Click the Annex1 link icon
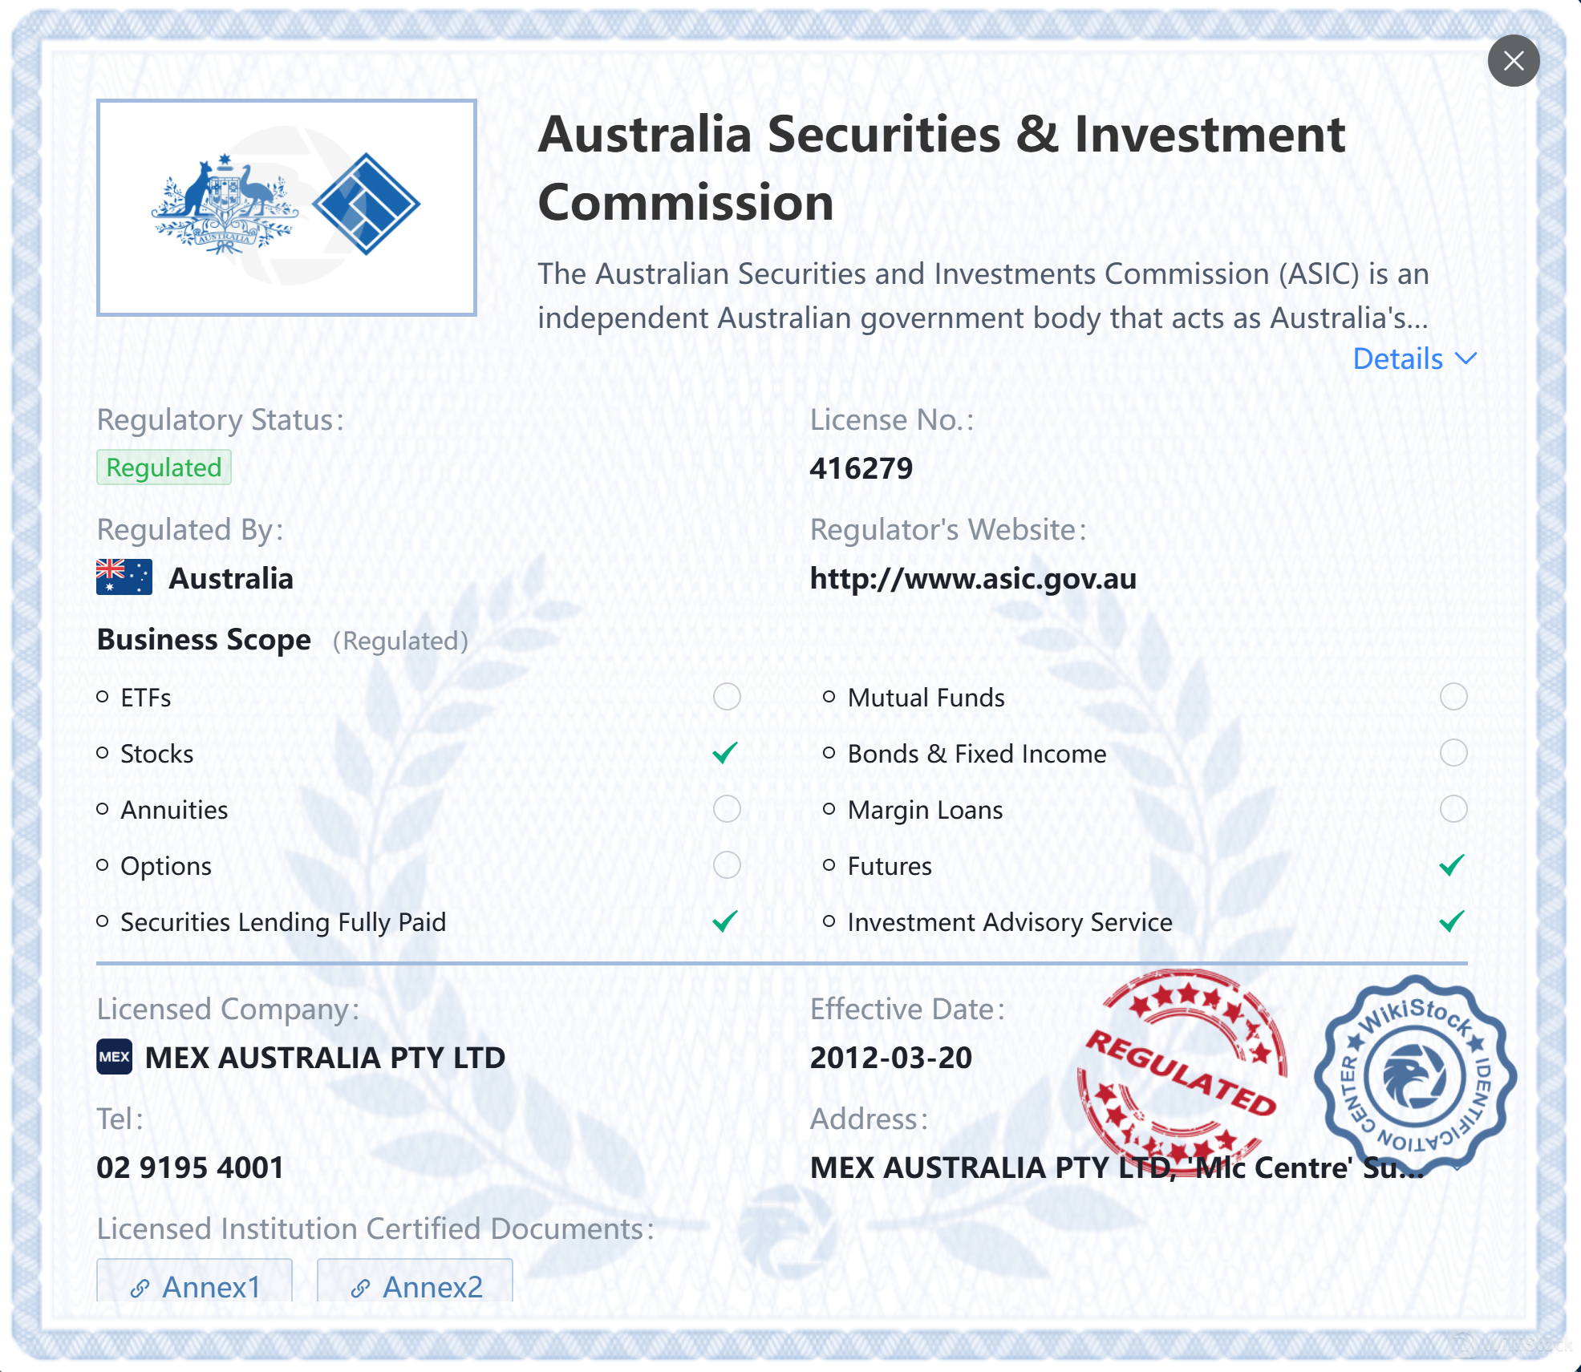Image resolution: width=1581 pixels, height=1372 pixels. [x=140, y=1288]
